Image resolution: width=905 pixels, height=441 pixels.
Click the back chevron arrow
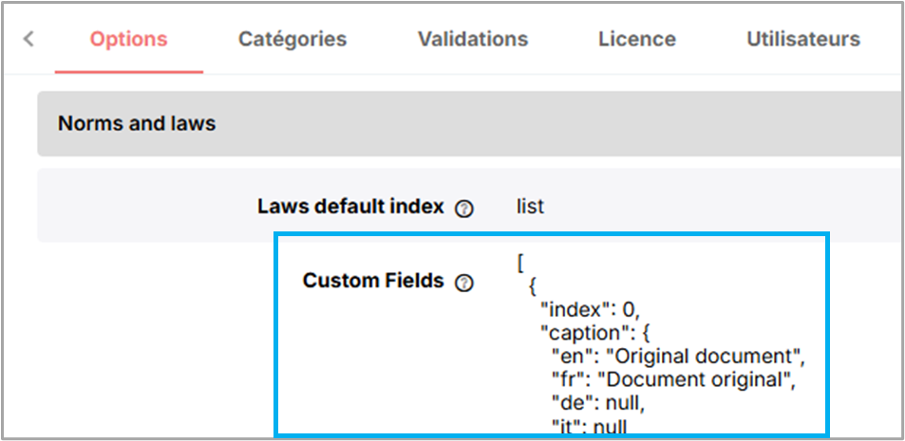coord(28,39)
